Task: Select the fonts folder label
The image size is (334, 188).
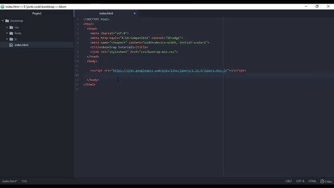Action: pos(18,33)
